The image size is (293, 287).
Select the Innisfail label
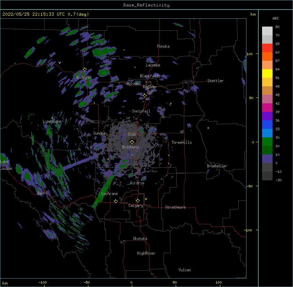coord(141,111)
